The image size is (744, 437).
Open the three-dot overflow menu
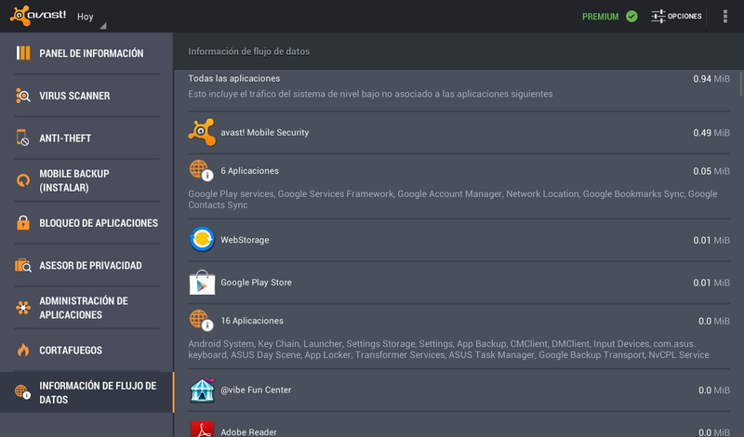725,16
